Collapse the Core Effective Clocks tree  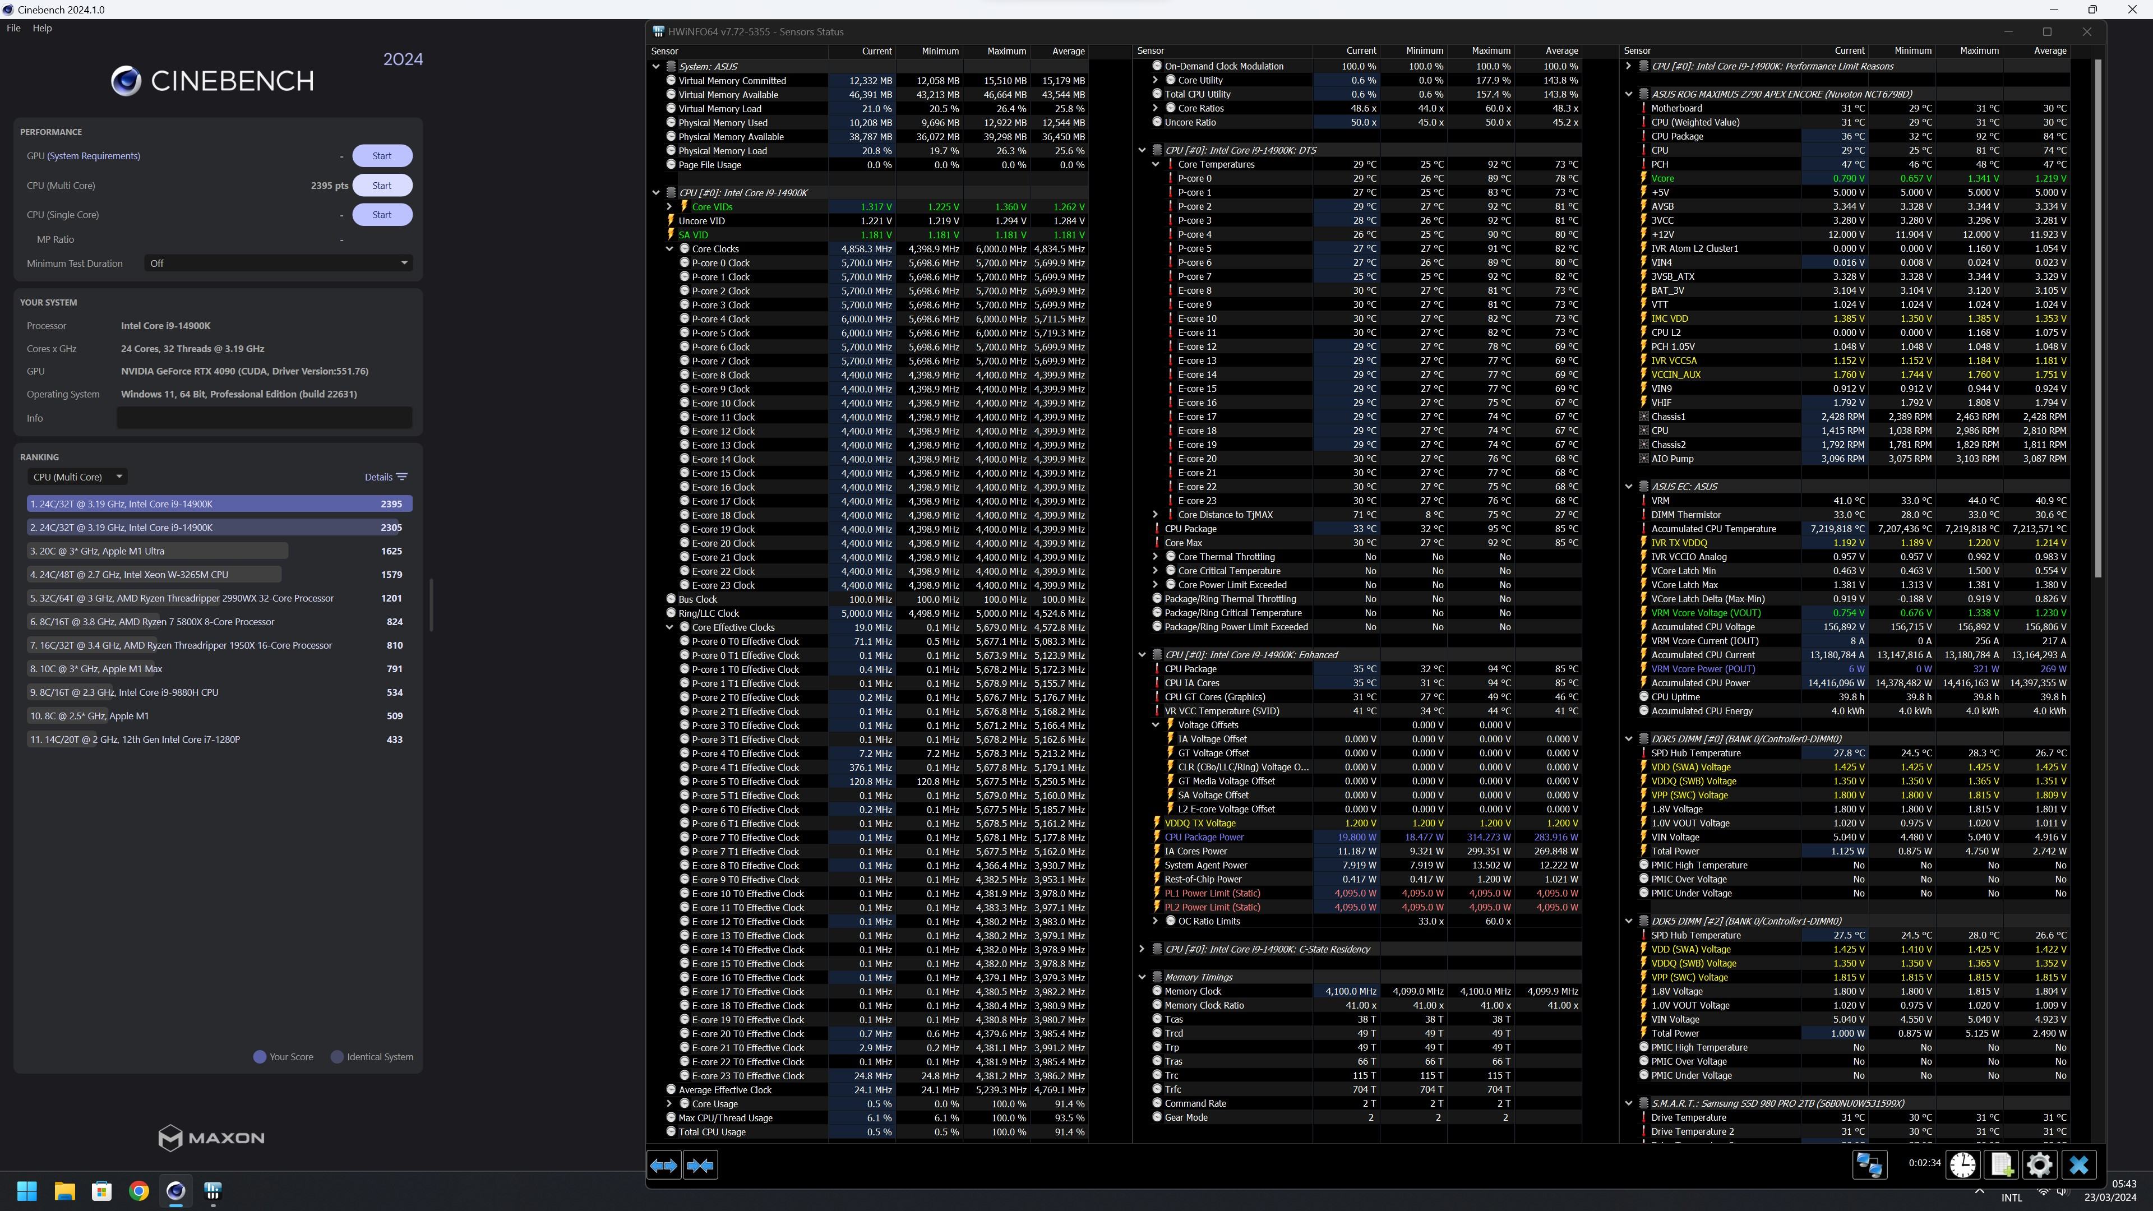pos(669,628)
